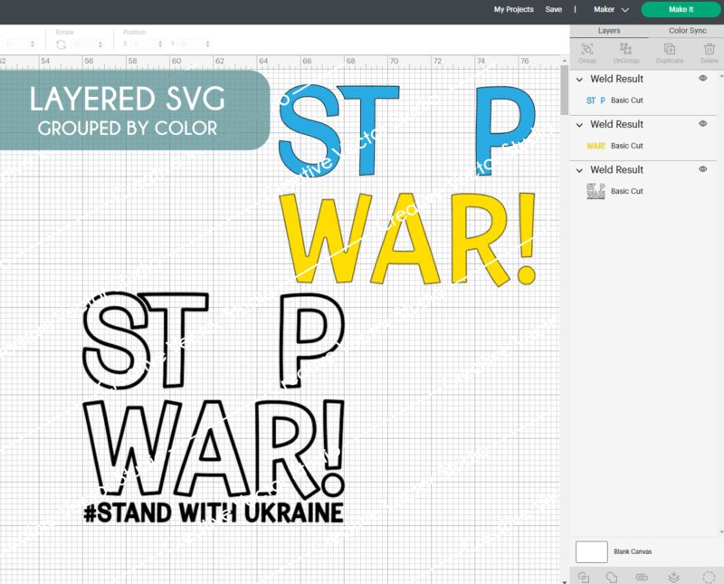Click the Rotate arrows icon

tap(61, 44)
